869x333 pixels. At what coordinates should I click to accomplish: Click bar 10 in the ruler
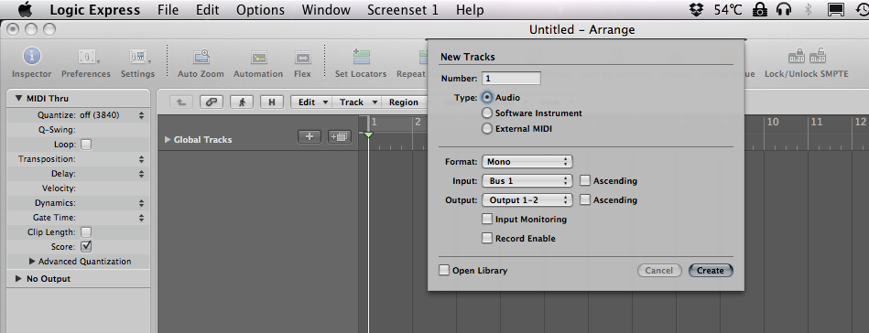point(773,123)
